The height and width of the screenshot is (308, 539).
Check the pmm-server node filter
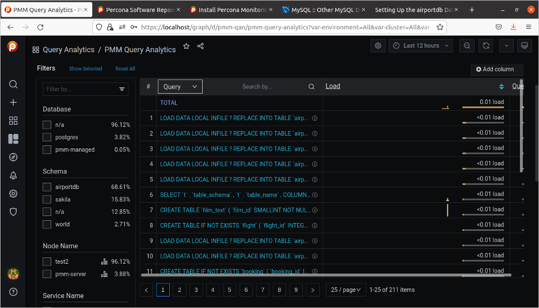point(47,274)
